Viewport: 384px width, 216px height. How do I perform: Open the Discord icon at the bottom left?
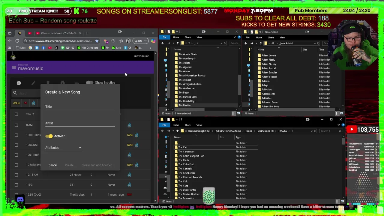[x=20, y=199]
